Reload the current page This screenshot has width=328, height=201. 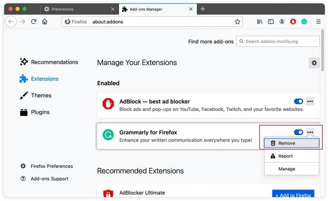point(34,22)
